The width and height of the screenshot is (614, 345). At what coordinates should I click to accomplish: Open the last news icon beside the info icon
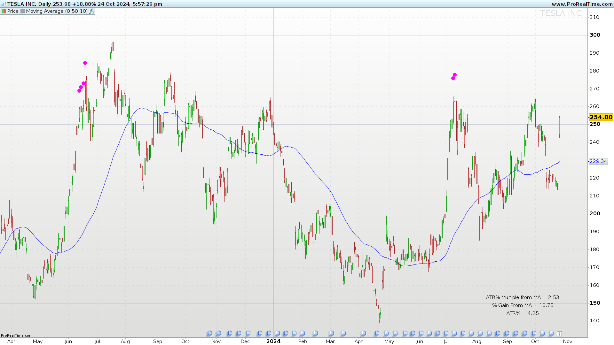click(x=551, y=333)
